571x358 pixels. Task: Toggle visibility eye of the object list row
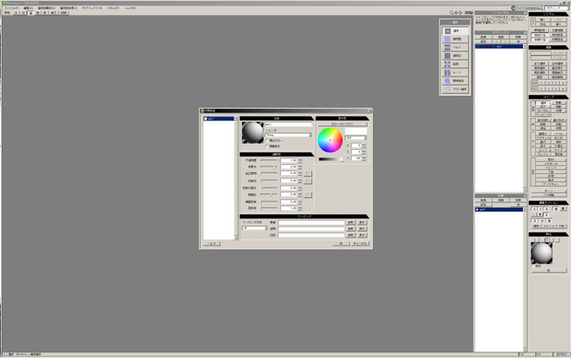click(x=477, y=47)
